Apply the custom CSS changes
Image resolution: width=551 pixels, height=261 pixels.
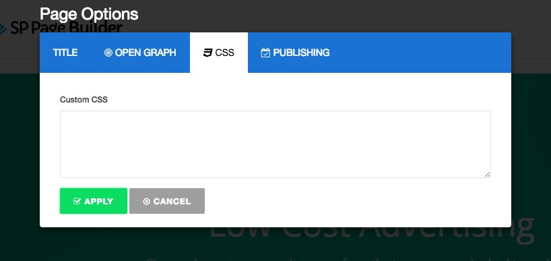pyautogui.click(x=94, y=201)
